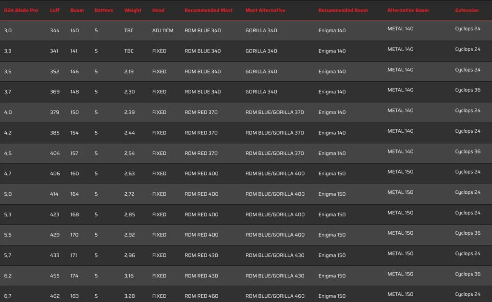This screenshot has width=492, height=302.
Task: Select "METAL 150" in the 6,2 row
Action: click(400, 274)
